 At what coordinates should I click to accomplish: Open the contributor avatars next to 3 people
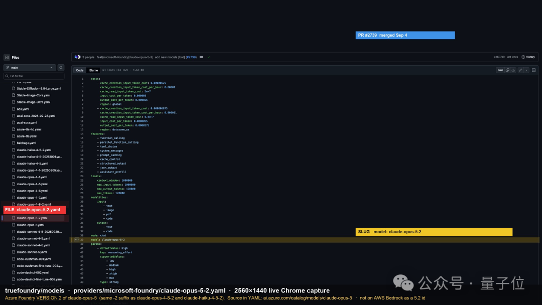click(x=77, y=57)
